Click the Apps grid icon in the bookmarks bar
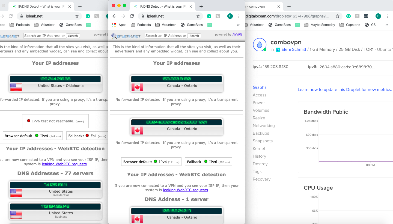This screenshot has height=224, width=393. pos(114,25)
